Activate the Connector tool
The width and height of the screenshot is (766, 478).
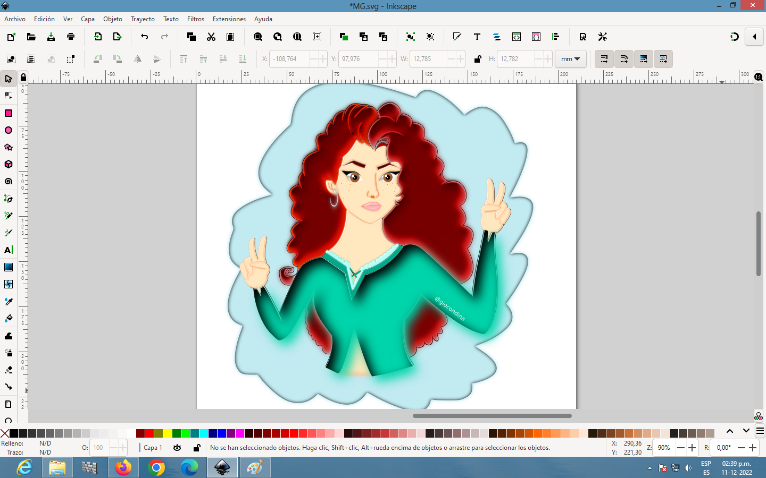click(x=9, y=387)
